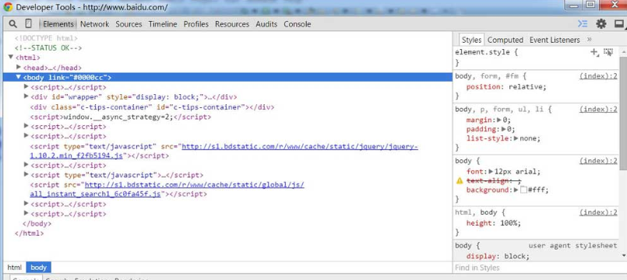Select html in the breadcrumb bar
Image resolution: width=627 pixels, height=280 pixels.
pyautogui.click(x=14, y=268)
